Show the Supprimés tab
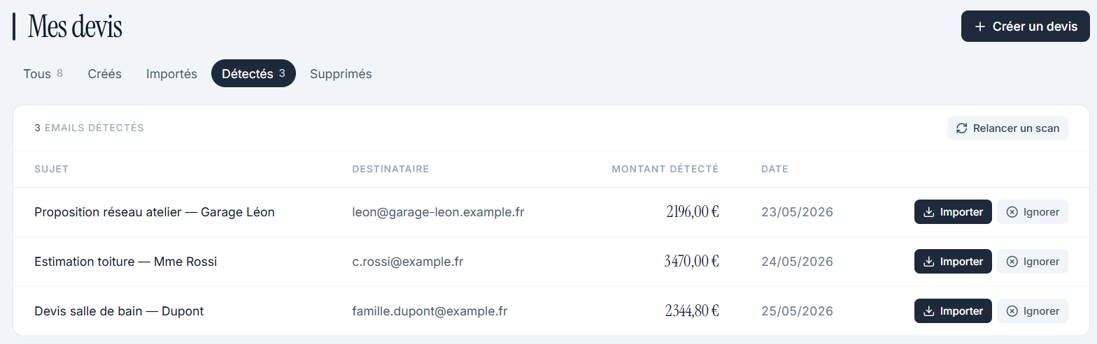The height and width of the screenshot is (344, 1097). [341, 73]
